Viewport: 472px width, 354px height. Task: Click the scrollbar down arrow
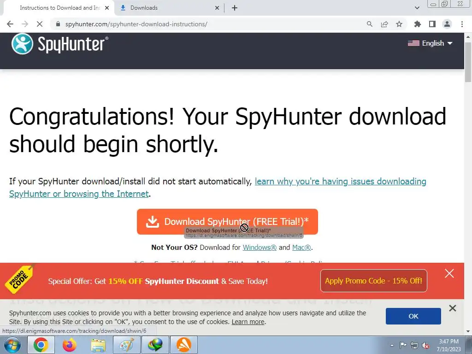[468, 331]
